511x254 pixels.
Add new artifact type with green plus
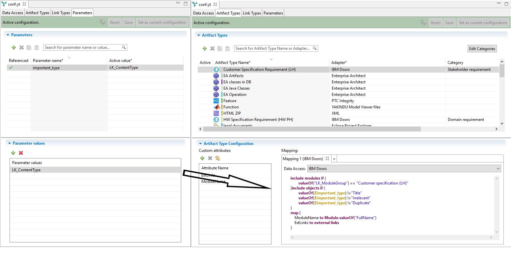[204, 48]
